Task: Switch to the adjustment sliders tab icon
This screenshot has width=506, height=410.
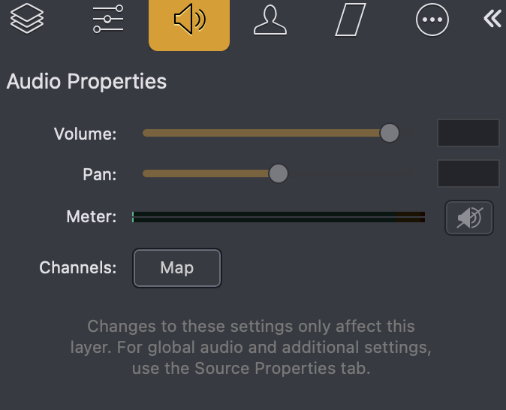Action: coord(108,20)
